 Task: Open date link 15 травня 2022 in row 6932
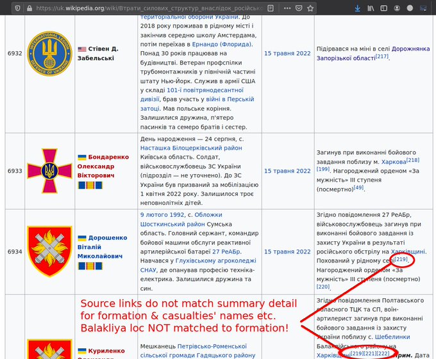[x=287, y=53]
